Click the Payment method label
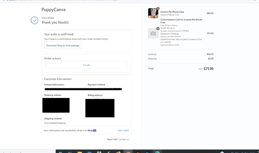 pyautogui.click(x=96, y=85)
